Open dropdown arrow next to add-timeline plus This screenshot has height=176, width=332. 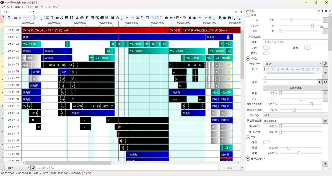[x=33, y=12]
